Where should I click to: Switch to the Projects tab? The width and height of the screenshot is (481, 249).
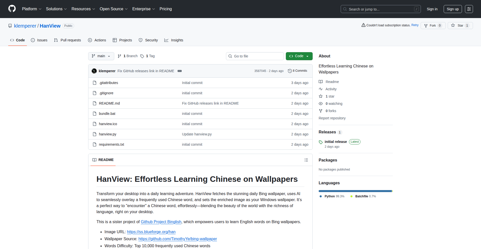[122, 40]
